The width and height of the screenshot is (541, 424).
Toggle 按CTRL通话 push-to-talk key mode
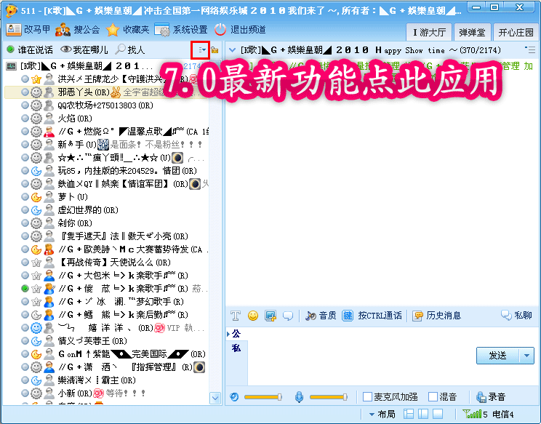tap(348, 316)
